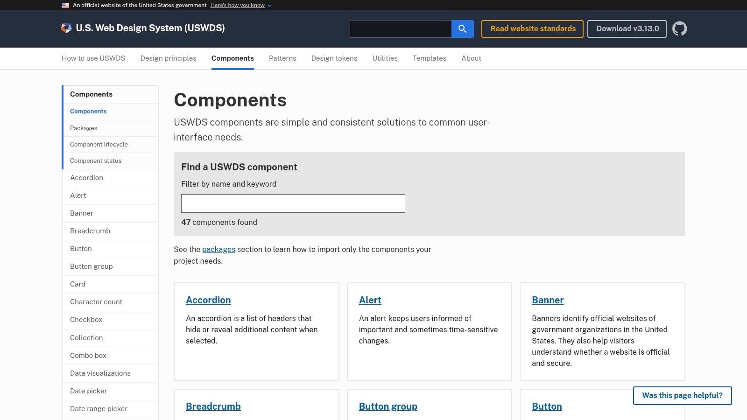Image resolution: width=747 pixels, height=420 pixels.
Task: Open Banner in sidebar
Action: [x=110, y=213]
